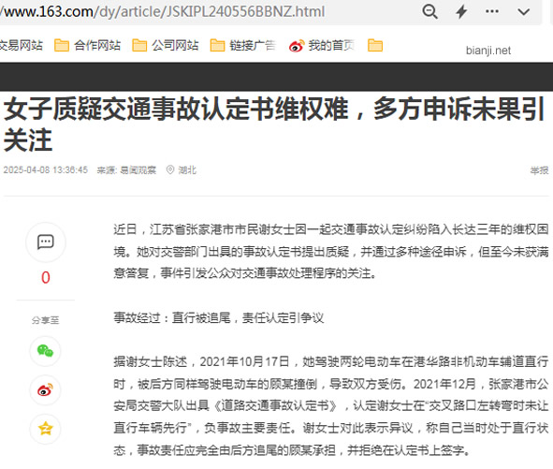Share the article to Qzone star icon
This screenshot has height=469, width=553.
click(45, 429)
